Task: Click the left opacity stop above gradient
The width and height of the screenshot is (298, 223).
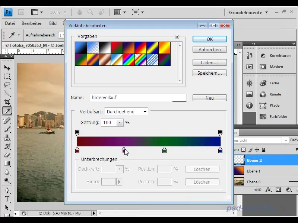Action: coord(77,133)
